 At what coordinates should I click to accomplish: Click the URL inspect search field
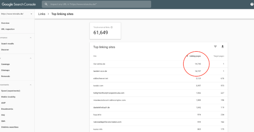[97, 4]
